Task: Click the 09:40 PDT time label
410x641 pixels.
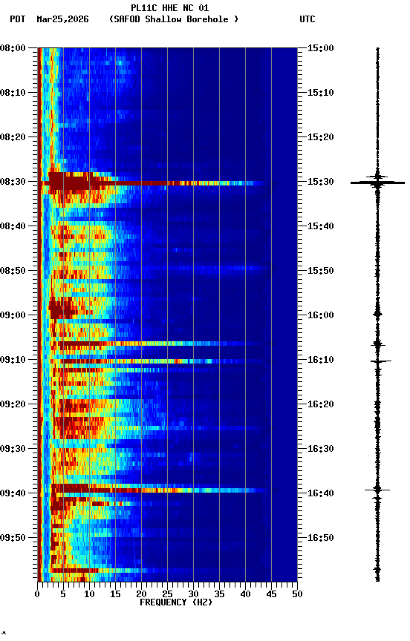Action: 13,493
